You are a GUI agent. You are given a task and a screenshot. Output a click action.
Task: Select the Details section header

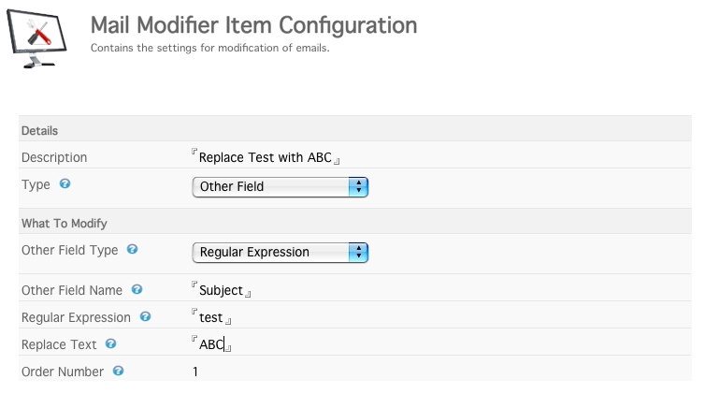355,130
